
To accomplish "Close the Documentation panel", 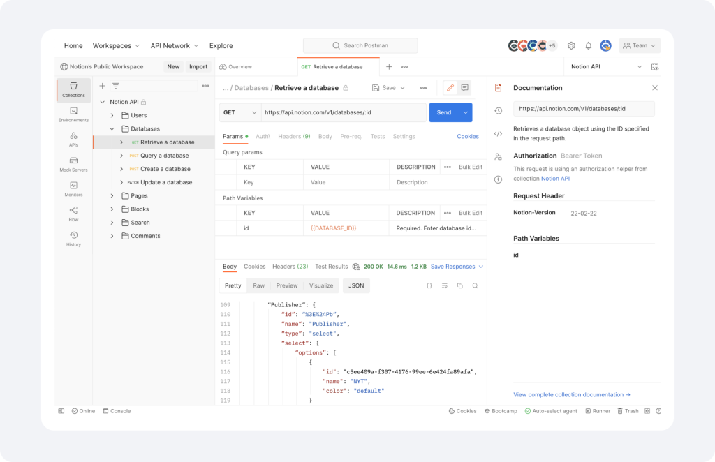I will click(x=655, y=87).
